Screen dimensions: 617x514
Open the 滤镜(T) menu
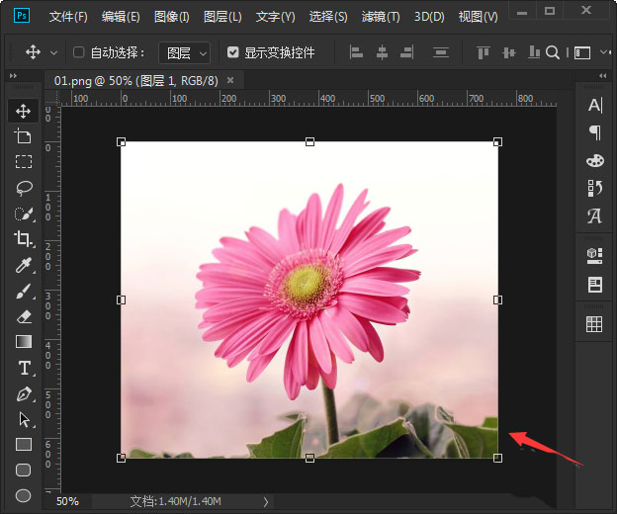381,17
